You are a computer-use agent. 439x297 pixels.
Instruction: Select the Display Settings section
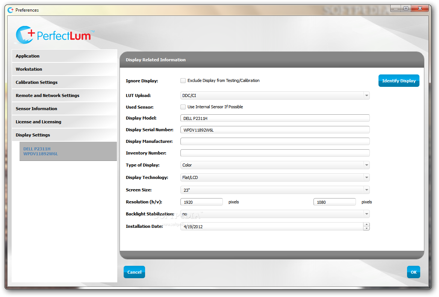tap(64, 135)
